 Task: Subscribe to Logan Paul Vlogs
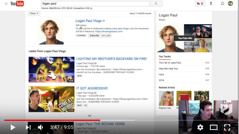pyautogui.click(x=94, y=36)
